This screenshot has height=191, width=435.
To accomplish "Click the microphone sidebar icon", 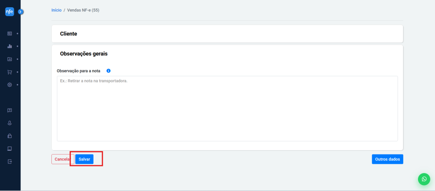I will click(x=9, y=123).
